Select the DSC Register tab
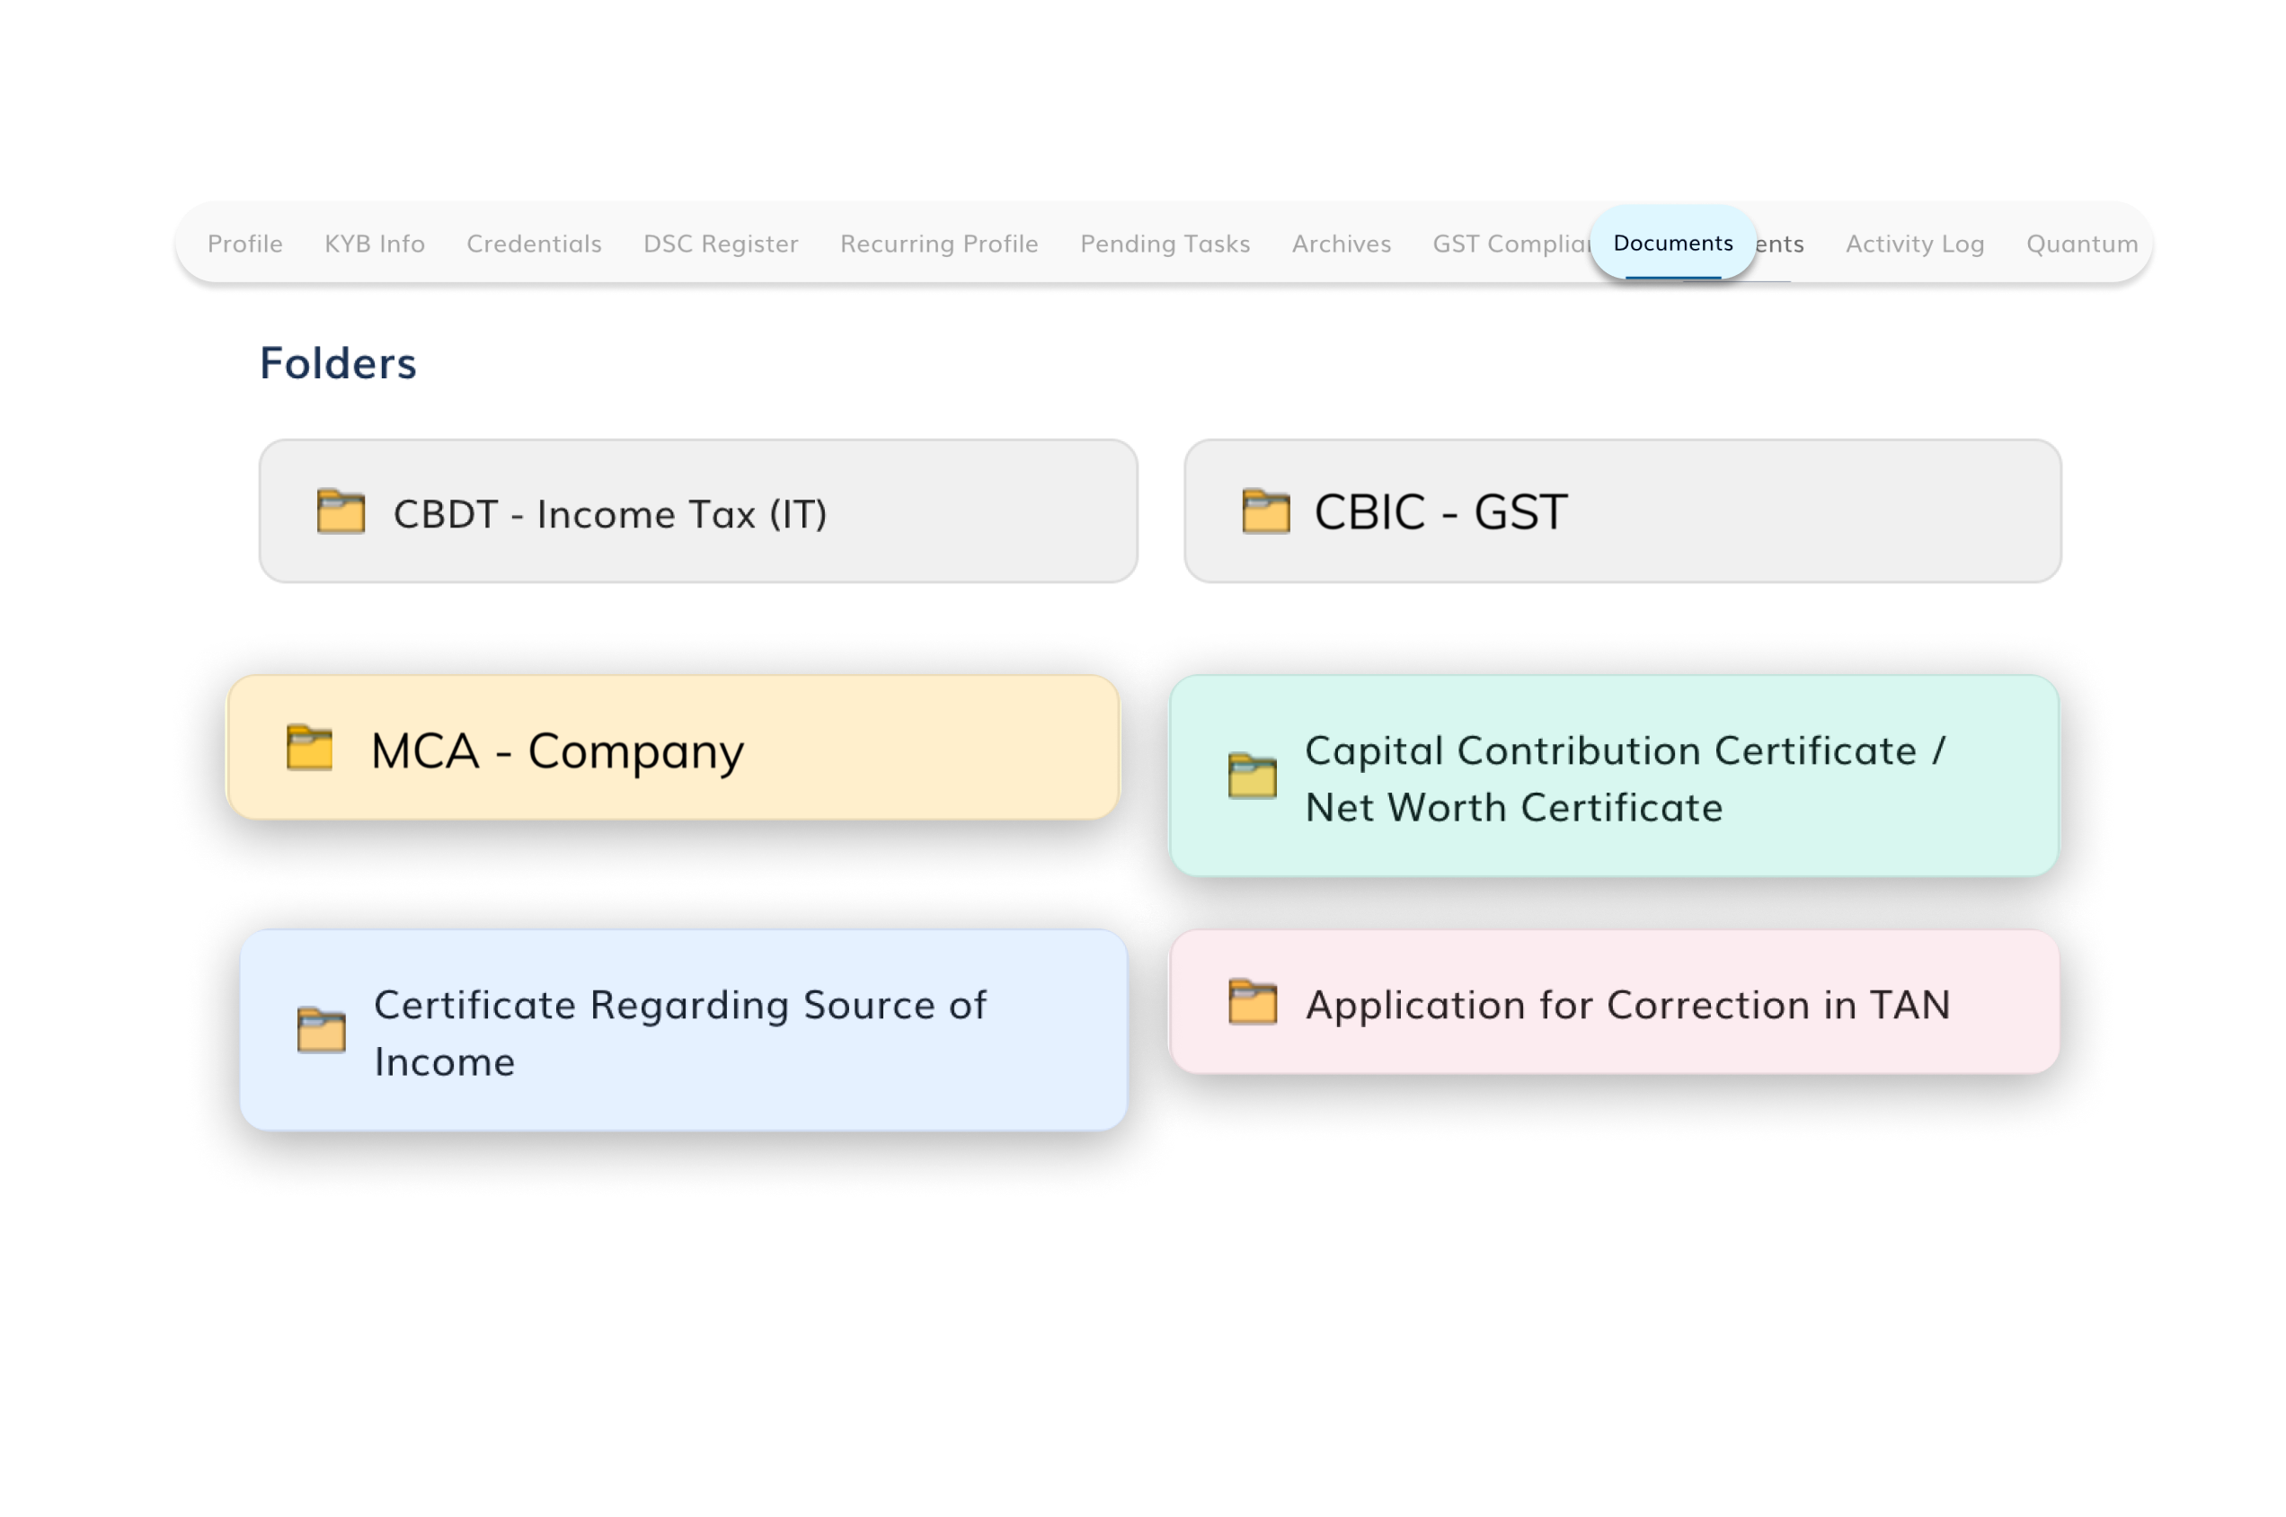2286x1517 pixels. (x=721, y=244)
